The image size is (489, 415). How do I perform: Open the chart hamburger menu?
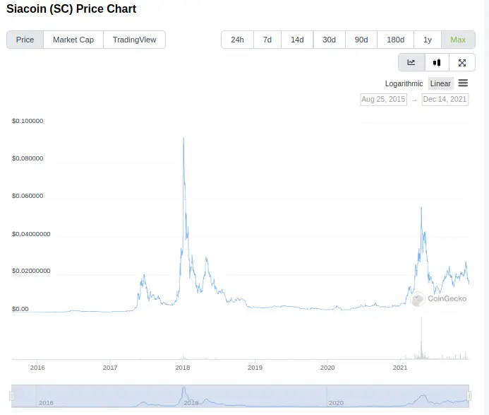click(x=463, y=83)
